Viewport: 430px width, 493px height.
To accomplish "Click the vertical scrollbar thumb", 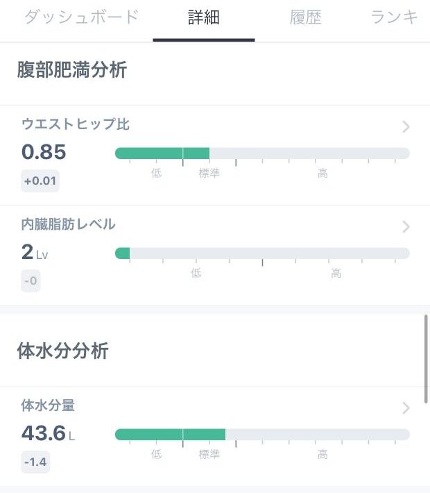I will coord(426,359).
